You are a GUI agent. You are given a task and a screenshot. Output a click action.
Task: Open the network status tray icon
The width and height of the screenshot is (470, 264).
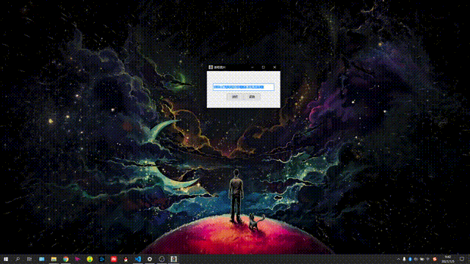[427, 259]
